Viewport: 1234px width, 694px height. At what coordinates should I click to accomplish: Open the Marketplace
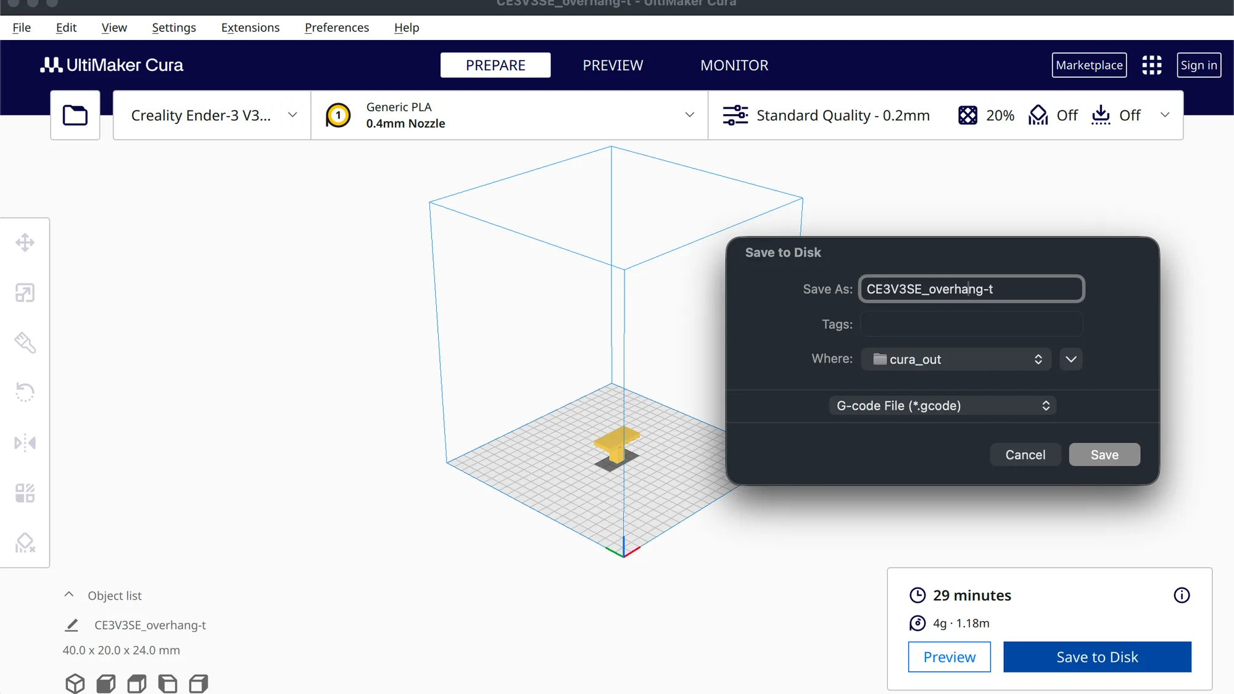tap(1089, 65)
